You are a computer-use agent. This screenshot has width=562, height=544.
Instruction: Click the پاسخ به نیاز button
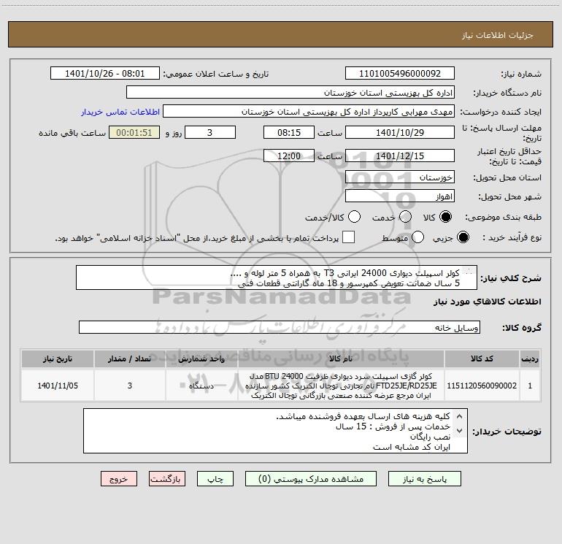pos(424,479)
